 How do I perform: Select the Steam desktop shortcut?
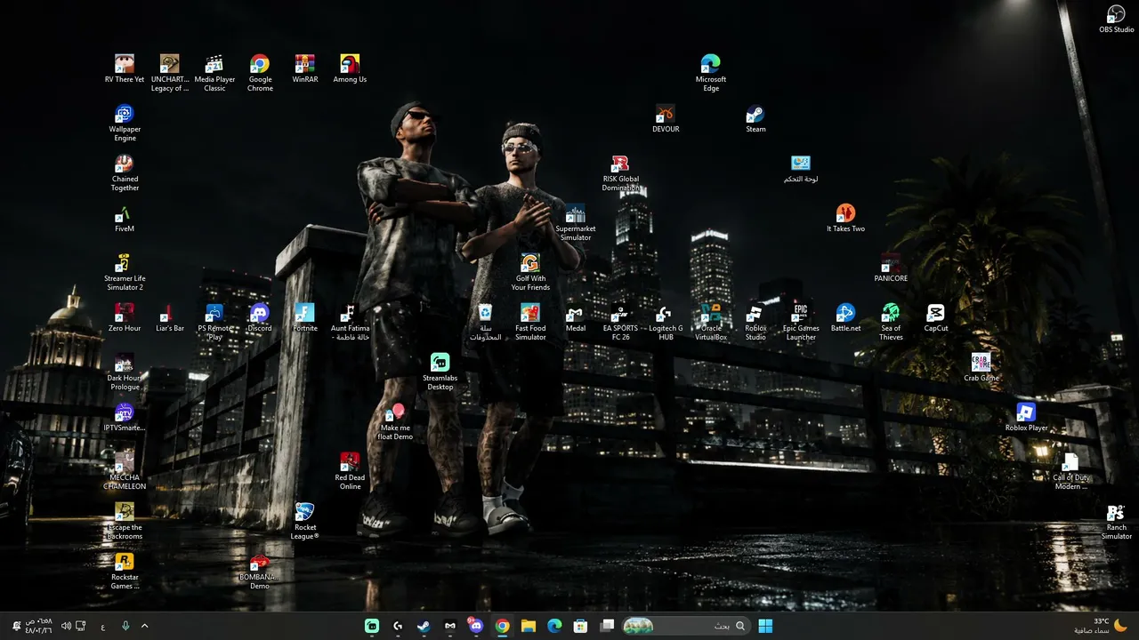point(755,119)
